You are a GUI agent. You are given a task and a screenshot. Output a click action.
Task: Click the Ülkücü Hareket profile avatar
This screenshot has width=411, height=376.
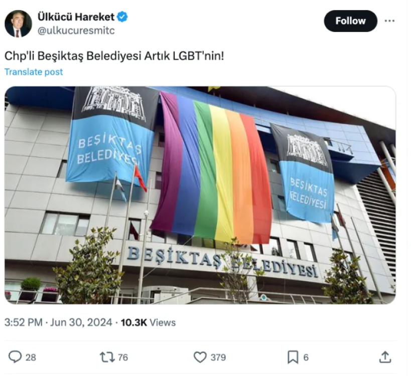[x=18, y=24]
